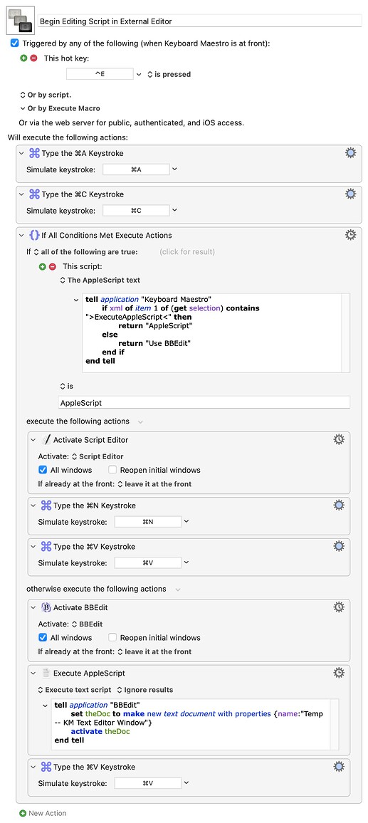Enable 'Reopen initial windows' under BBEdit

112,637
